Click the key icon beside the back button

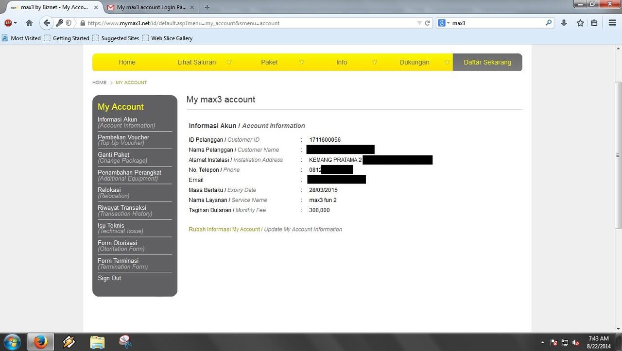point(60,23)
